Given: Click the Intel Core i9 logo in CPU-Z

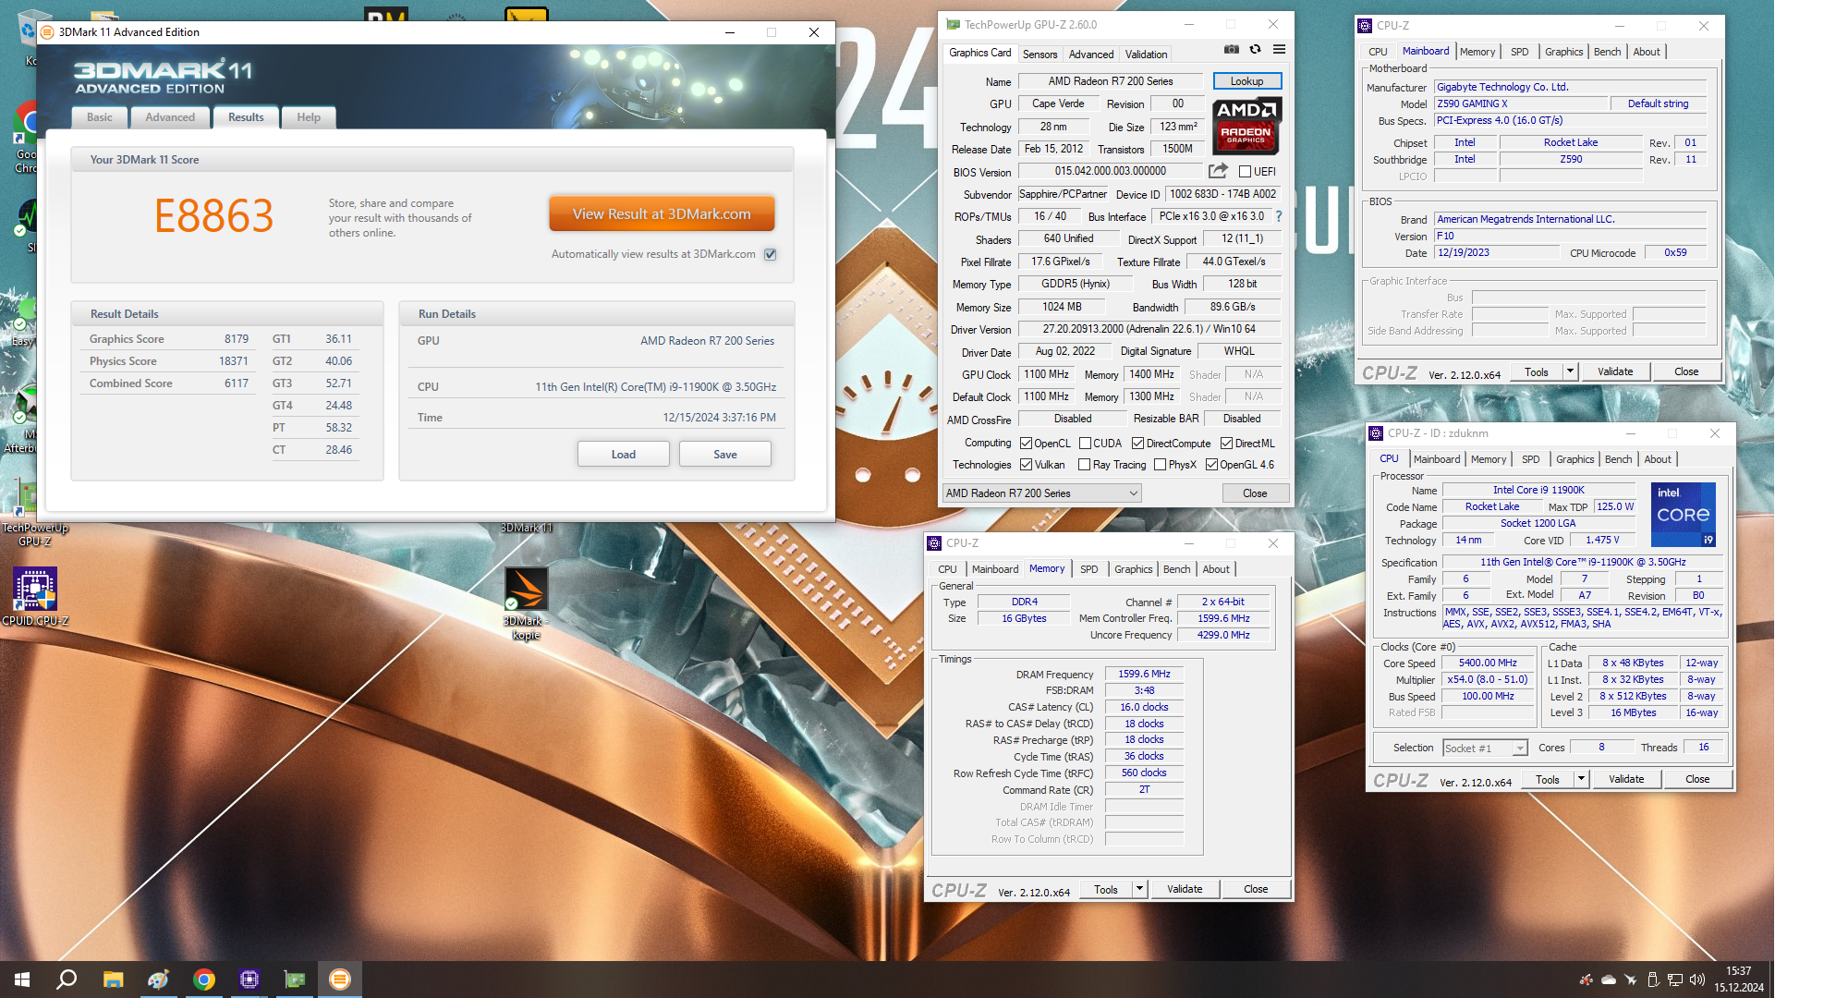Looking at the screenshot, I should point(1684,515).
